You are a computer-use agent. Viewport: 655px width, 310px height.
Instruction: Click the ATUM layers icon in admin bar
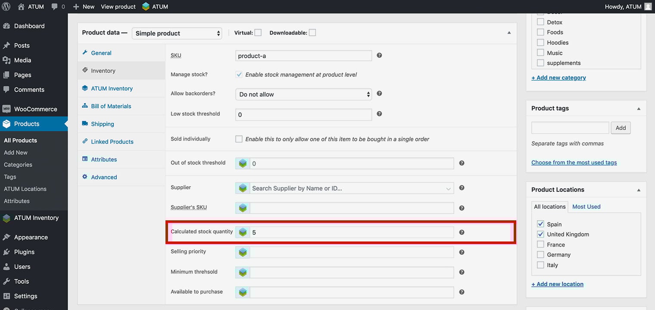coord(146,6)
